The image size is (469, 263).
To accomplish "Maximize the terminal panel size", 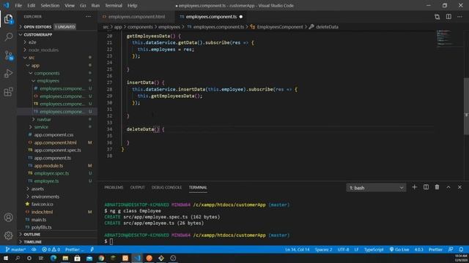I will (x=448, y=187).
